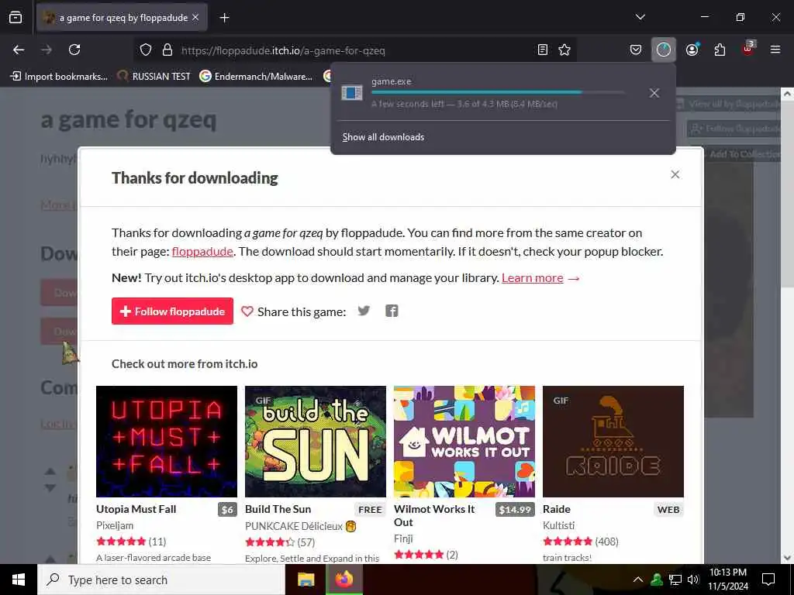Open taskbar clock showing 10:13 PM

tap(727, 580)
